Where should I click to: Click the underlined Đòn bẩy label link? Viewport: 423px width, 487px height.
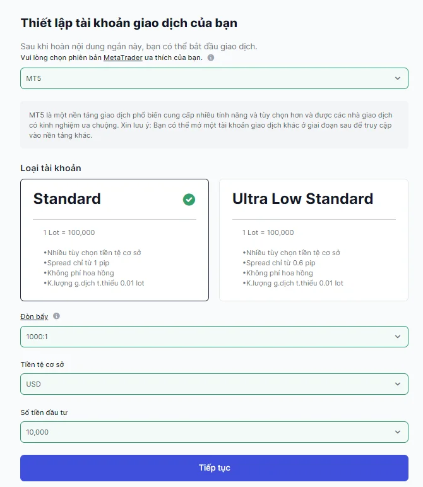click(34, 316)
